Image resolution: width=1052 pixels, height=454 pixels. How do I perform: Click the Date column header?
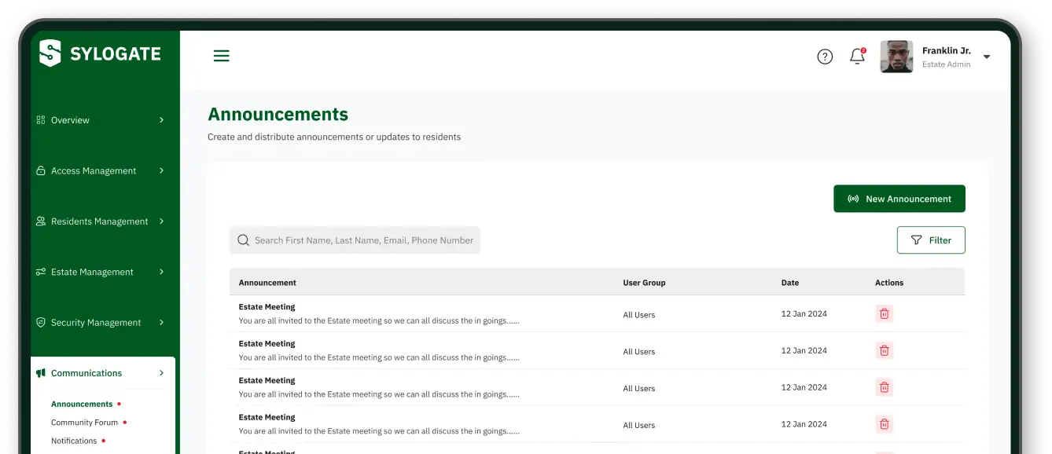pyautogui.click(x=790, y=283)
